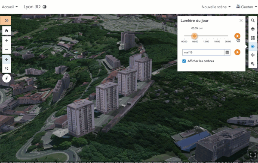Screen dimensions: 258x163
Task: Zoom in with the plus button
Action: [6, 41]
